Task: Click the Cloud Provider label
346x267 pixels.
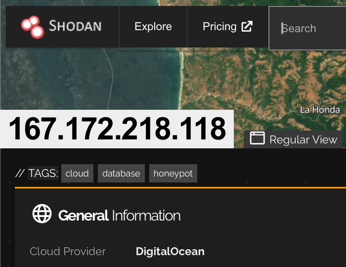Action: click(x=68, y=251)
